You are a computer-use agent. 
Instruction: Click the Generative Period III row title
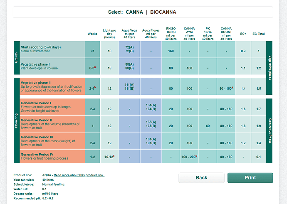click(x=37, y=137)
